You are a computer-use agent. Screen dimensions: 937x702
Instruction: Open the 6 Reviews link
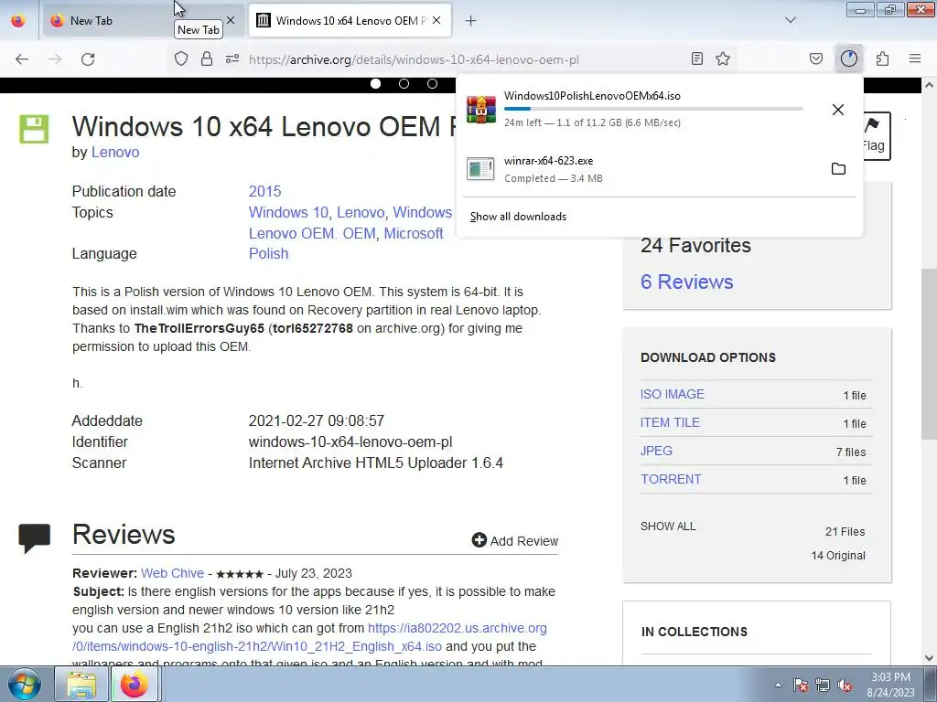pyautogui.click(x=686, y=282)
